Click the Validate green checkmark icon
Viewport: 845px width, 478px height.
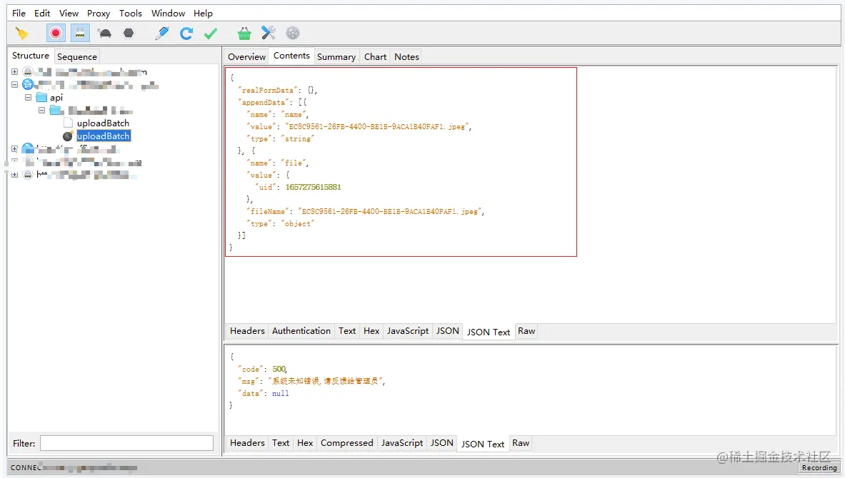pyautogui.click(x=211, y=34)
